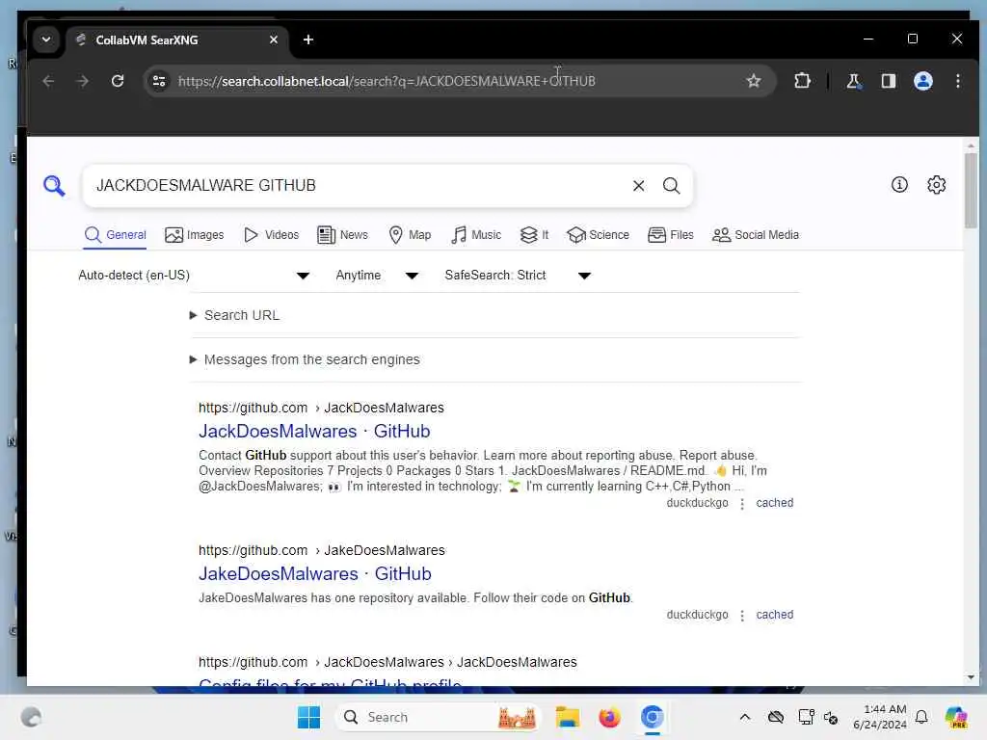Select the General search category
Image resolution: width=987 pixels, height=740 pixels.
(x=116, y=235)
